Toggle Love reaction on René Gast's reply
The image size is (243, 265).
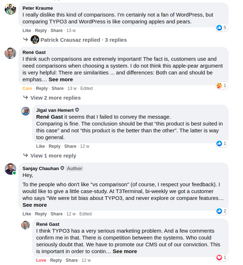pos(41,260)
